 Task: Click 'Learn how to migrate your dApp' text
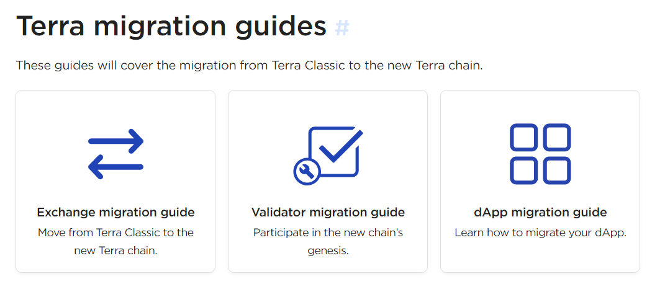tap(541, 233)
